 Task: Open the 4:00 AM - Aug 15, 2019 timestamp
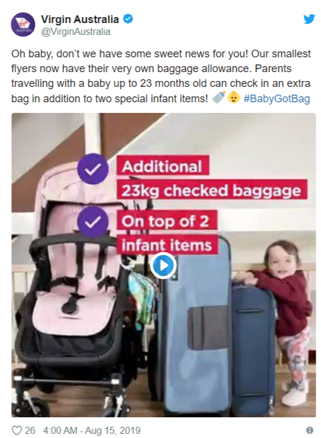pos(92,430)
